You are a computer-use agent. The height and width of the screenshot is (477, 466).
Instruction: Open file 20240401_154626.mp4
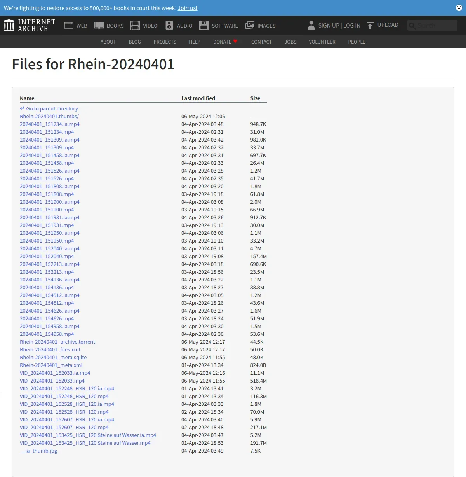pos(47,318)
